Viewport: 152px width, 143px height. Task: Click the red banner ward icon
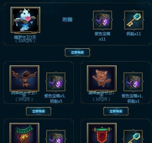[102, 133]
